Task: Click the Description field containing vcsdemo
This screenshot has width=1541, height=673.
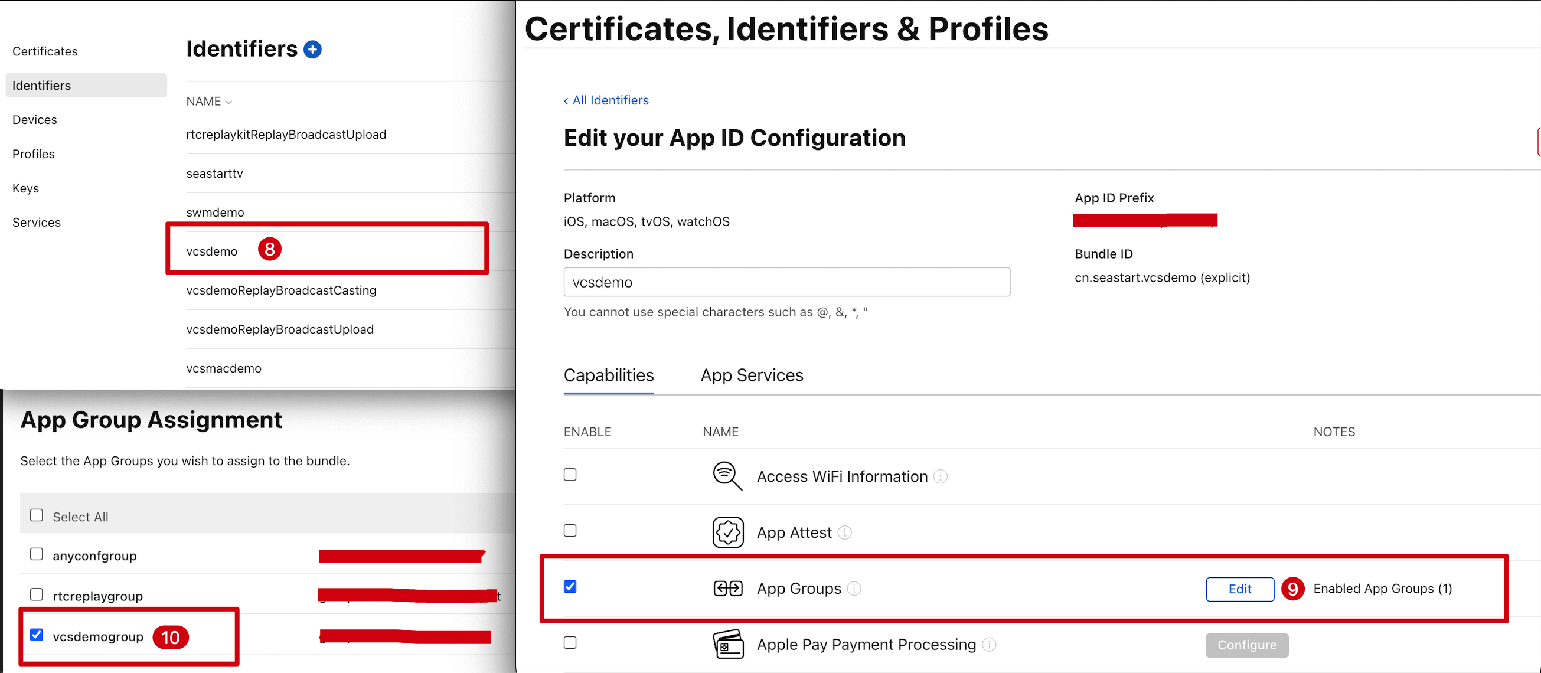Action: 786,282
